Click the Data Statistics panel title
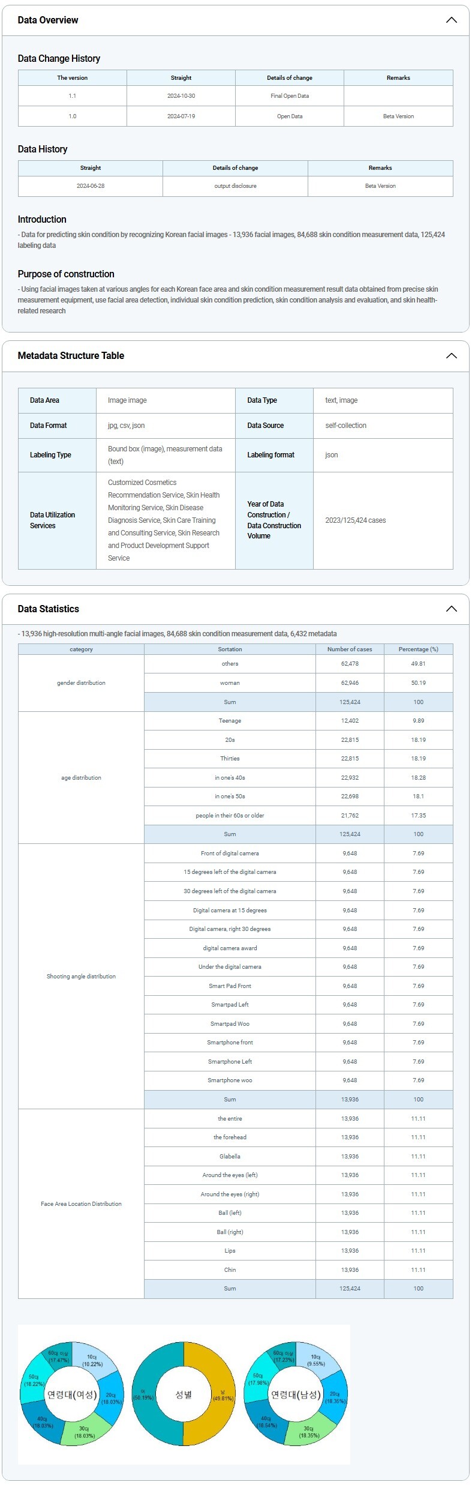Image resolution: width=472 pixels, height=1485 pixels. (x=49, y=609)
